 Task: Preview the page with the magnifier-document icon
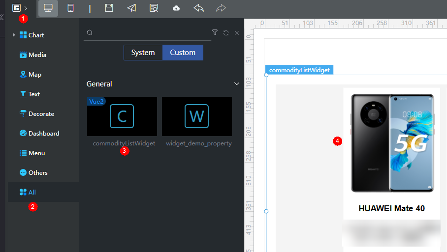click(154, 8)
